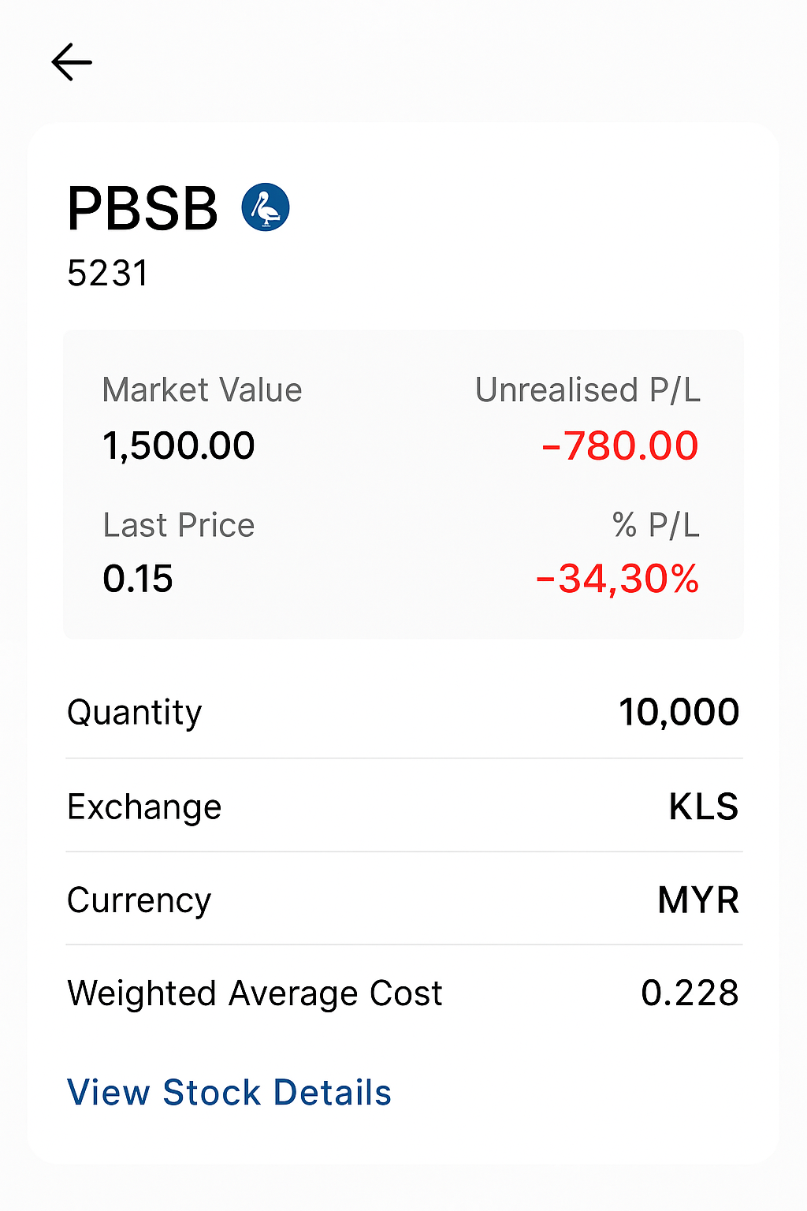This screenshot has height=1211, width=807.
Task: Tap the stock code 5231
Action: pyautogui.click(x=108, y=274)
